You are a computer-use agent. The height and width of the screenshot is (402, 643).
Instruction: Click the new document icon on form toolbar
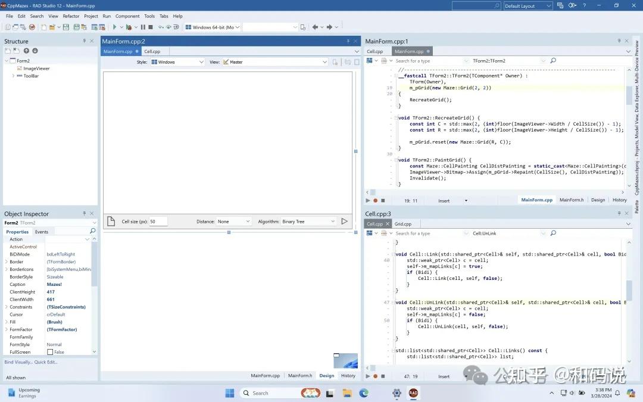pos(111,222)
